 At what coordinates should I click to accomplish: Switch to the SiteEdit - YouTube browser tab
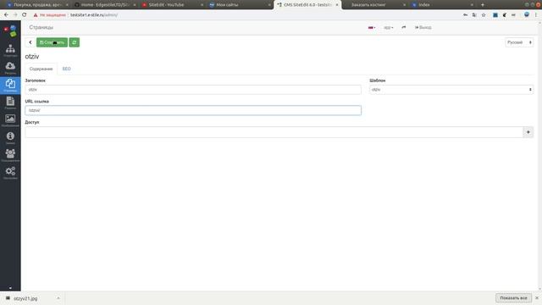pos(171,5)
